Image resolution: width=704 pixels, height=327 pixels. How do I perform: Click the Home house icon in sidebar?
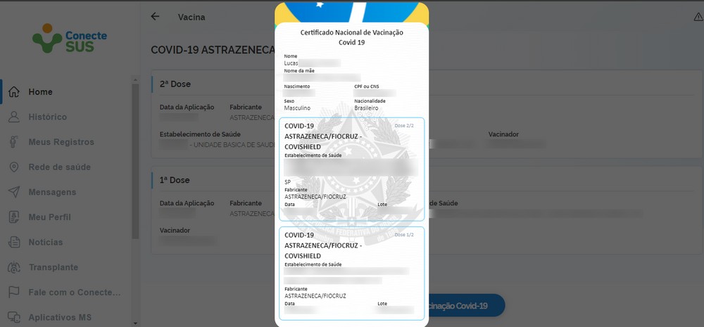(x=14, y=92)
